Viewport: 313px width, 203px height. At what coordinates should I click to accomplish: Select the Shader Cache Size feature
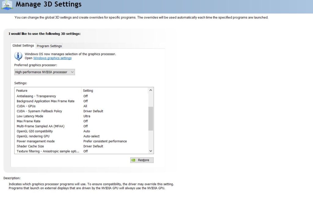coord(30,146)
